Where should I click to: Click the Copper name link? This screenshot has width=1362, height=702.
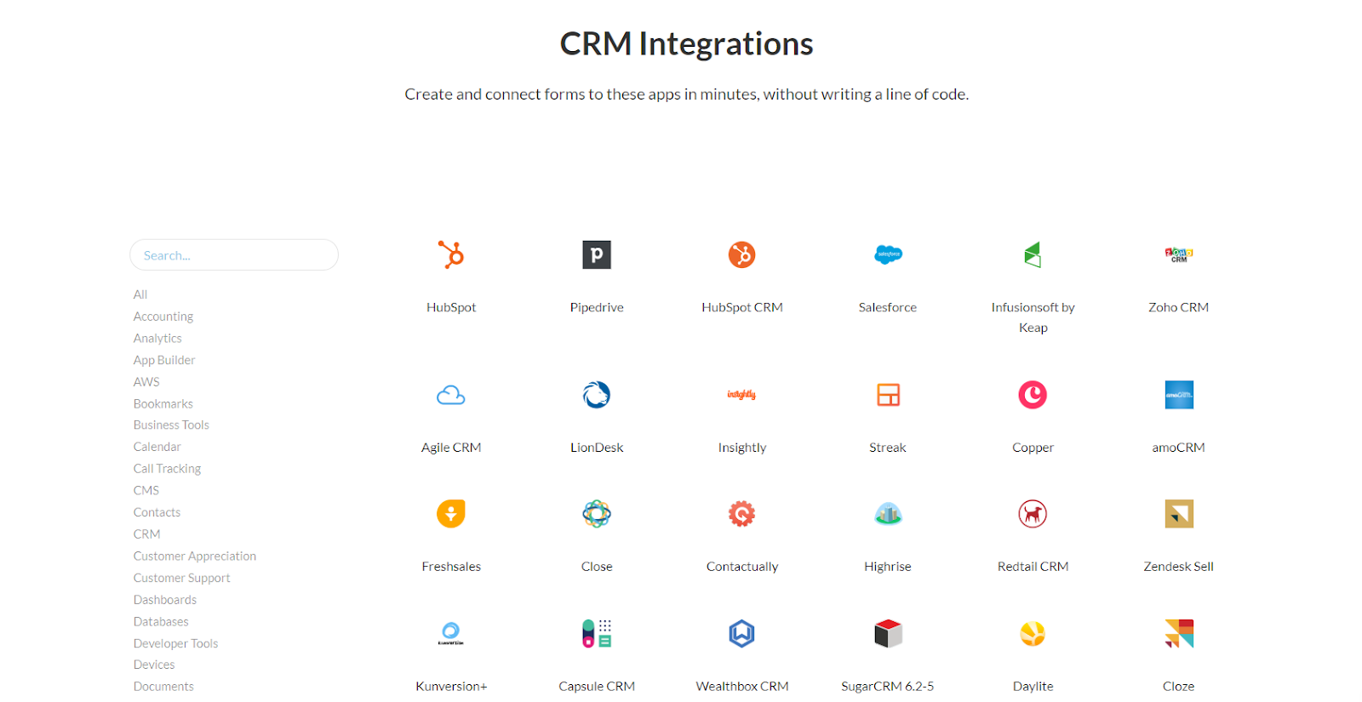1033,448
